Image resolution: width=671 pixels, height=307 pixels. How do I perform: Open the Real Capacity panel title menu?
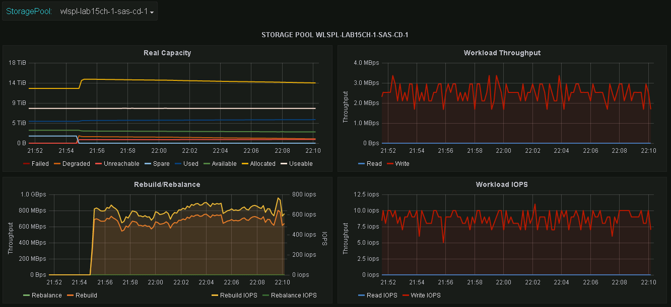click(167, 53)
